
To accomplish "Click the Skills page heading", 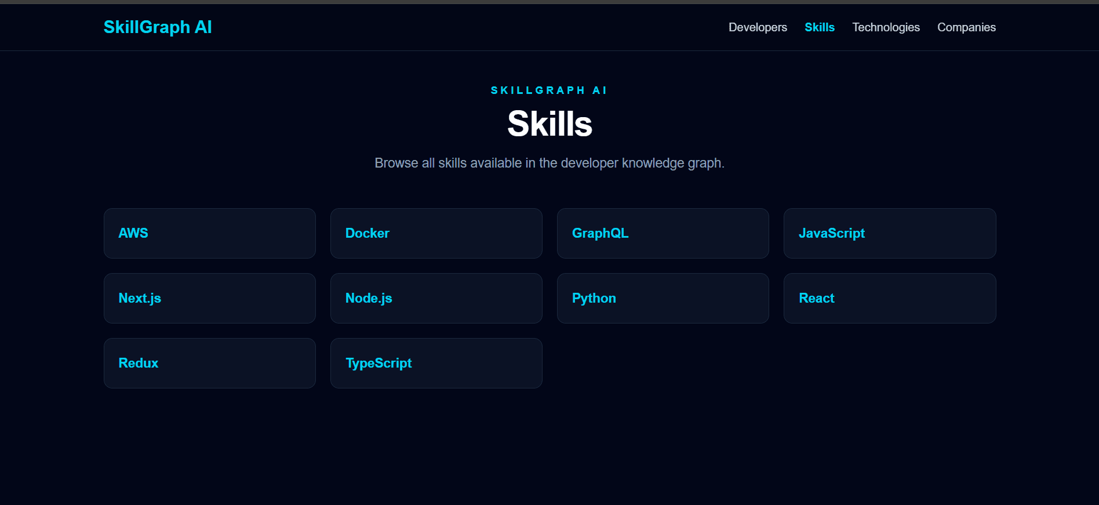I will [549, 123].
